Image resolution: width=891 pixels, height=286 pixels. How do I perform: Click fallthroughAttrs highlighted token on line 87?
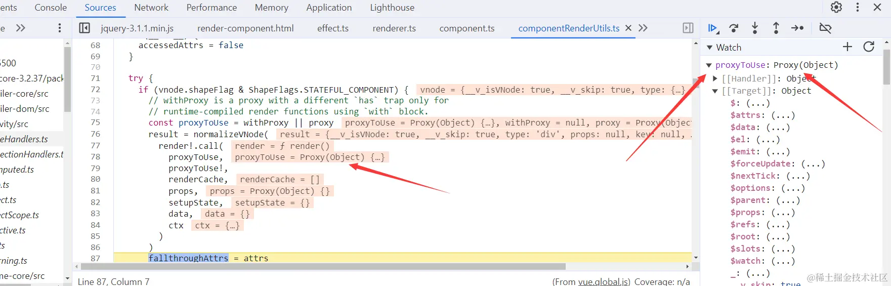pyautogui.click(x=188, y=258)
